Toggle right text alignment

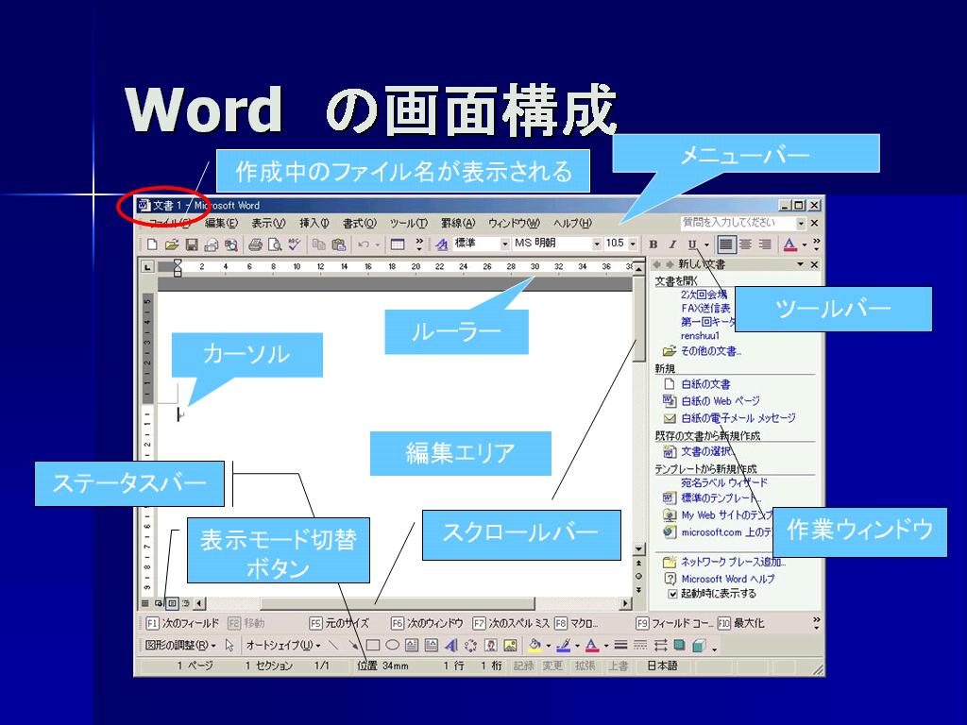pyautogui.click(x=765, y=244)
